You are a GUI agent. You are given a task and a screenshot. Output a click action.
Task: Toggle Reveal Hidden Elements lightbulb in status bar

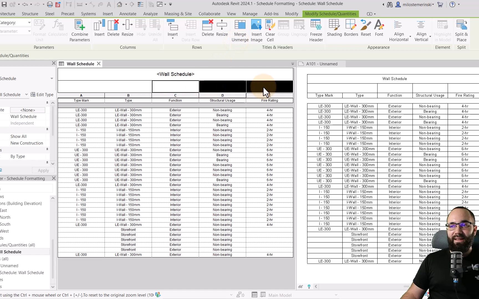tap(309, 287)
